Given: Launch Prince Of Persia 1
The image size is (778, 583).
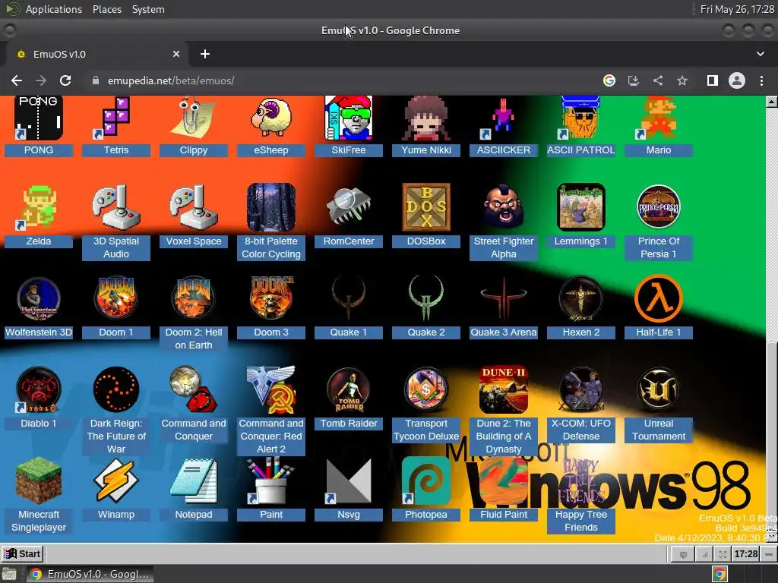Looking at the screenshot, I should pyautogui.click(x=658, y=207).
